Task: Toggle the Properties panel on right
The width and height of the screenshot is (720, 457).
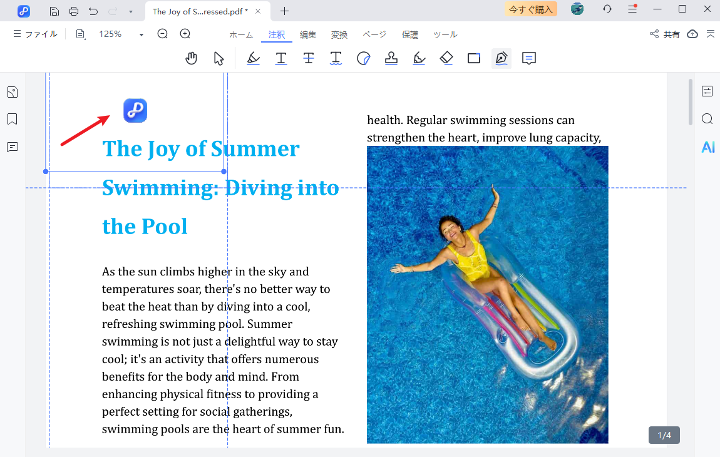Action: tap(707, 91)
